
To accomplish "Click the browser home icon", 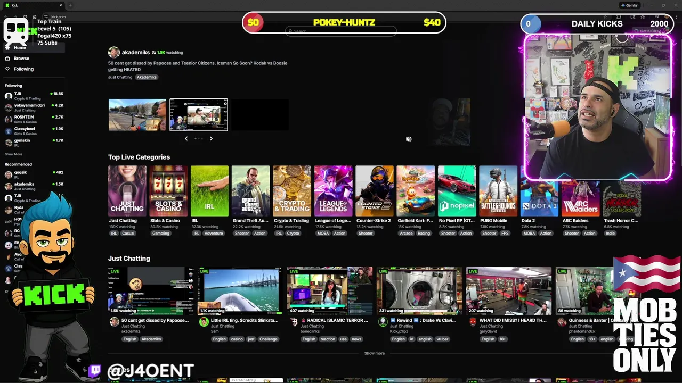I will click(35, 16).
